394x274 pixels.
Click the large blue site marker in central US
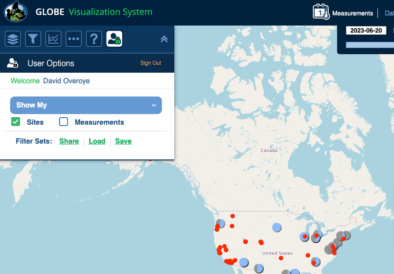click(x=277, y=227)
